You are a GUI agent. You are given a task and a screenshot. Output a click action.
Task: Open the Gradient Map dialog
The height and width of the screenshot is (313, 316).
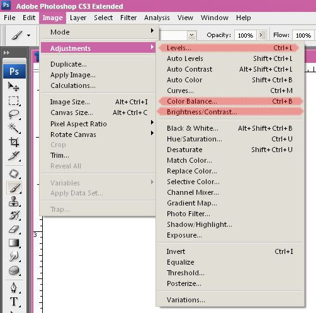click(230, 203)
